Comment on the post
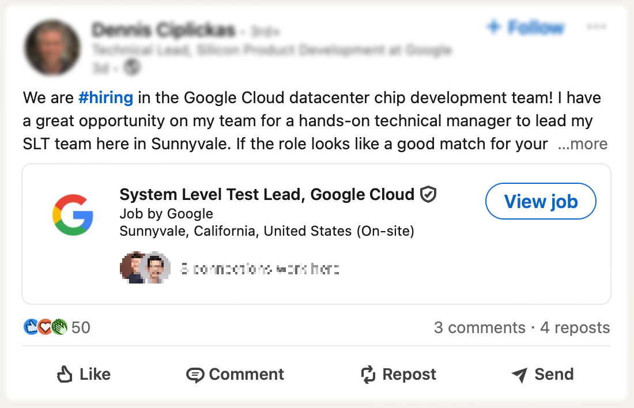This screenshot has width=634, height=408. [235, 375]
